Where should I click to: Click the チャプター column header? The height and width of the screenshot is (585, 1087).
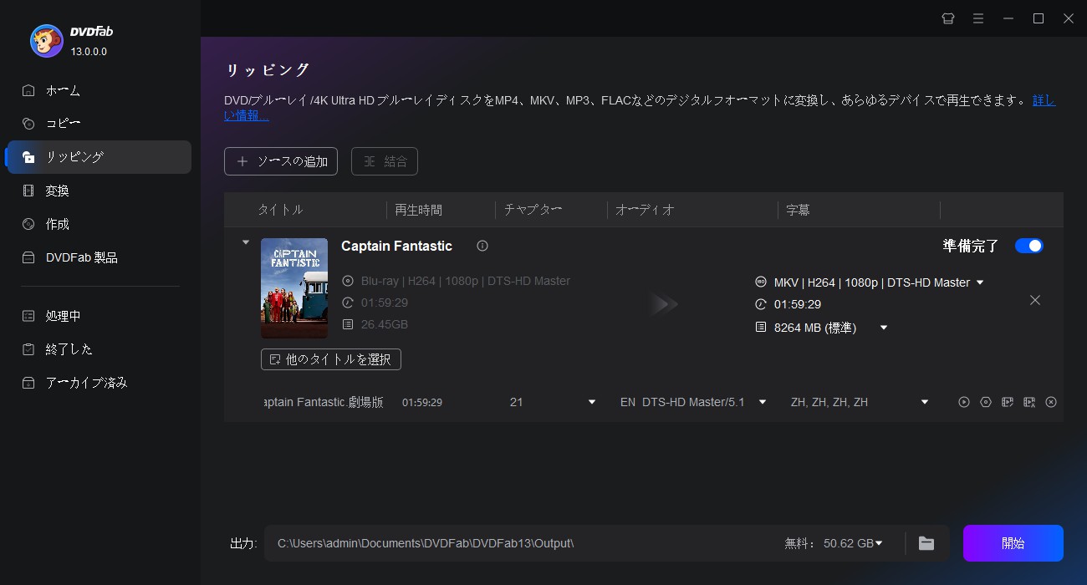[x=533, y=210]
